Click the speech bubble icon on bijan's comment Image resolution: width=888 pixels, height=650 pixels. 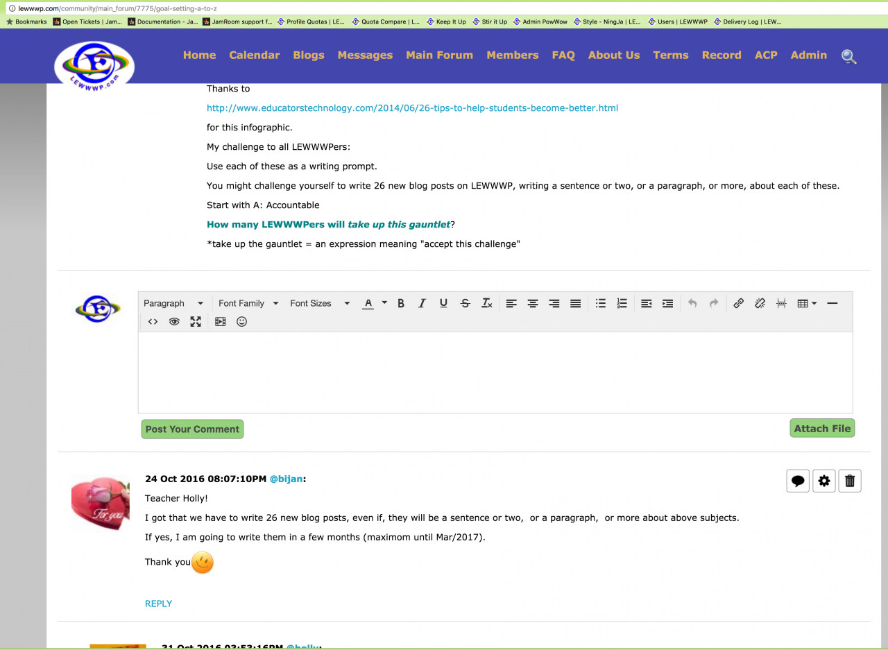pyautogui.click(x=798, y=481)
